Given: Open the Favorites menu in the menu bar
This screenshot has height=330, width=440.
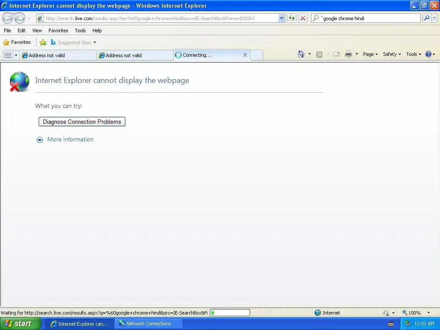Looking at the screenshot, I should click(58, 31).
